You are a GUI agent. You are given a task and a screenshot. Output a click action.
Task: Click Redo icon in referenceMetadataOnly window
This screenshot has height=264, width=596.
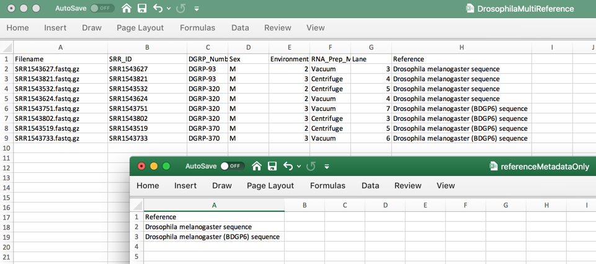pyautogui.click(x=311, y=166)
